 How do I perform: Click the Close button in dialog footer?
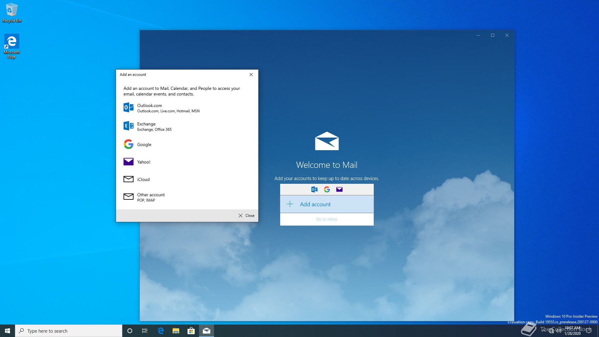(x=246, y=216)
